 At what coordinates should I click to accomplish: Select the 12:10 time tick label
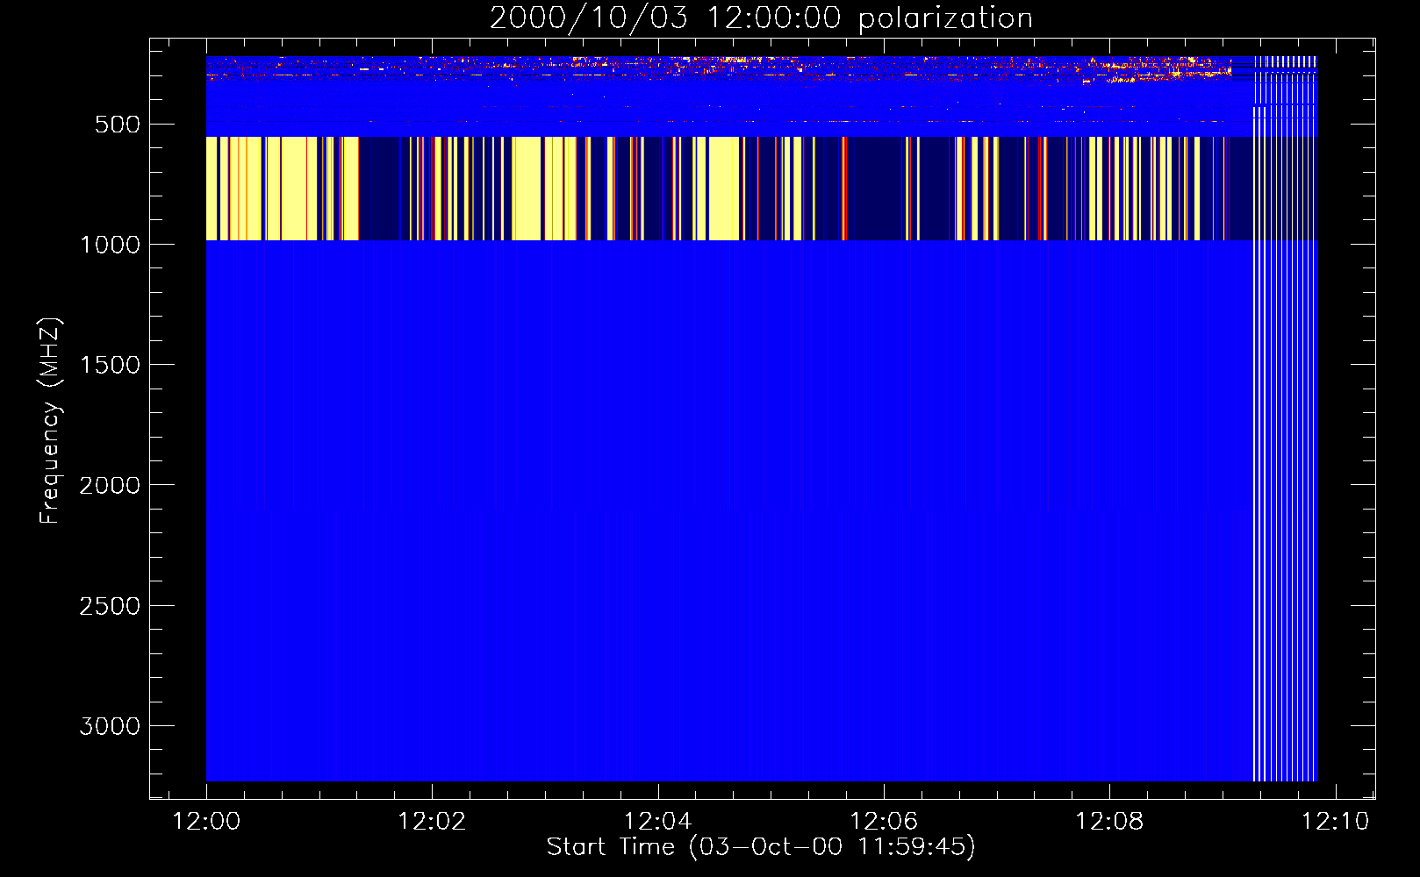(x=1335, y=822)
